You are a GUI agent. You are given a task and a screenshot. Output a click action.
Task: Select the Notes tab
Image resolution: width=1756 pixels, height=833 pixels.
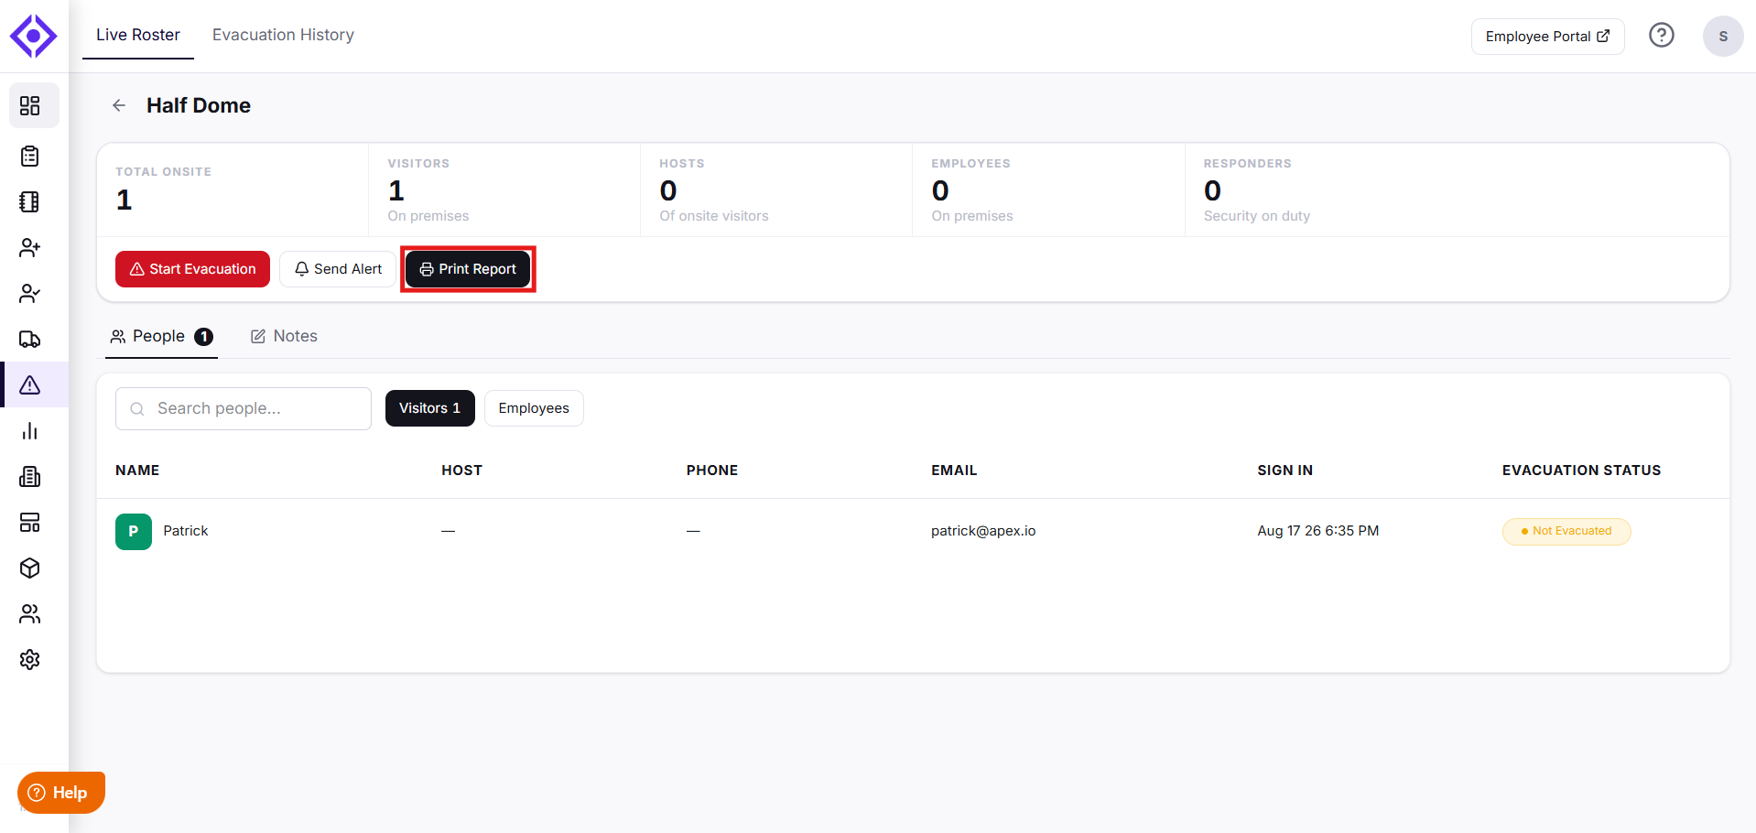(x=284, y=337)
